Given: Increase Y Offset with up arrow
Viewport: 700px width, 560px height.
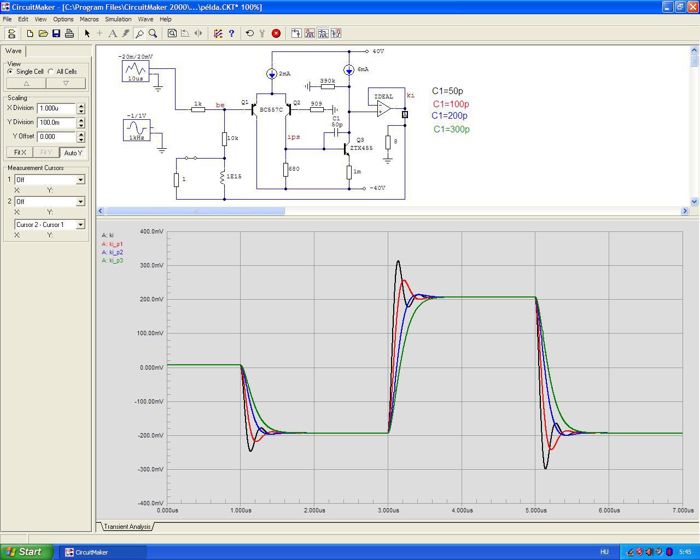Looking at the screenshot, I should point(81,134).
